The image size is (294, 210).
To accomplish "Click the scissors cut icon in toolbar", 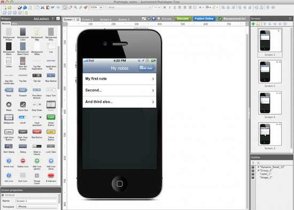I will click(43, 7).
